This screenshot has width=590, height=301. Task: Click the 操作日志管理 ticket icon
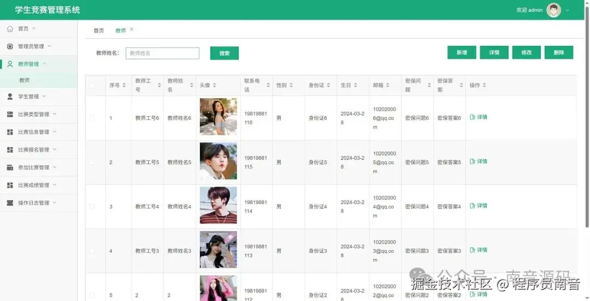click(x=10, y=202)
